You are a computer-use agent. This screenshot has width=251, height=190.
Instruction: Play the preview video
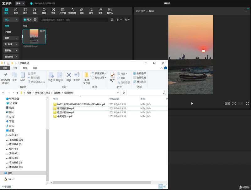(x=192, y=103)
